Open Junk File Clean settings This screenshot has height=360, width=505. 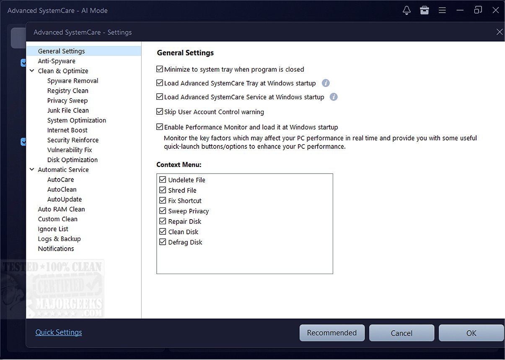click(68, 111)
